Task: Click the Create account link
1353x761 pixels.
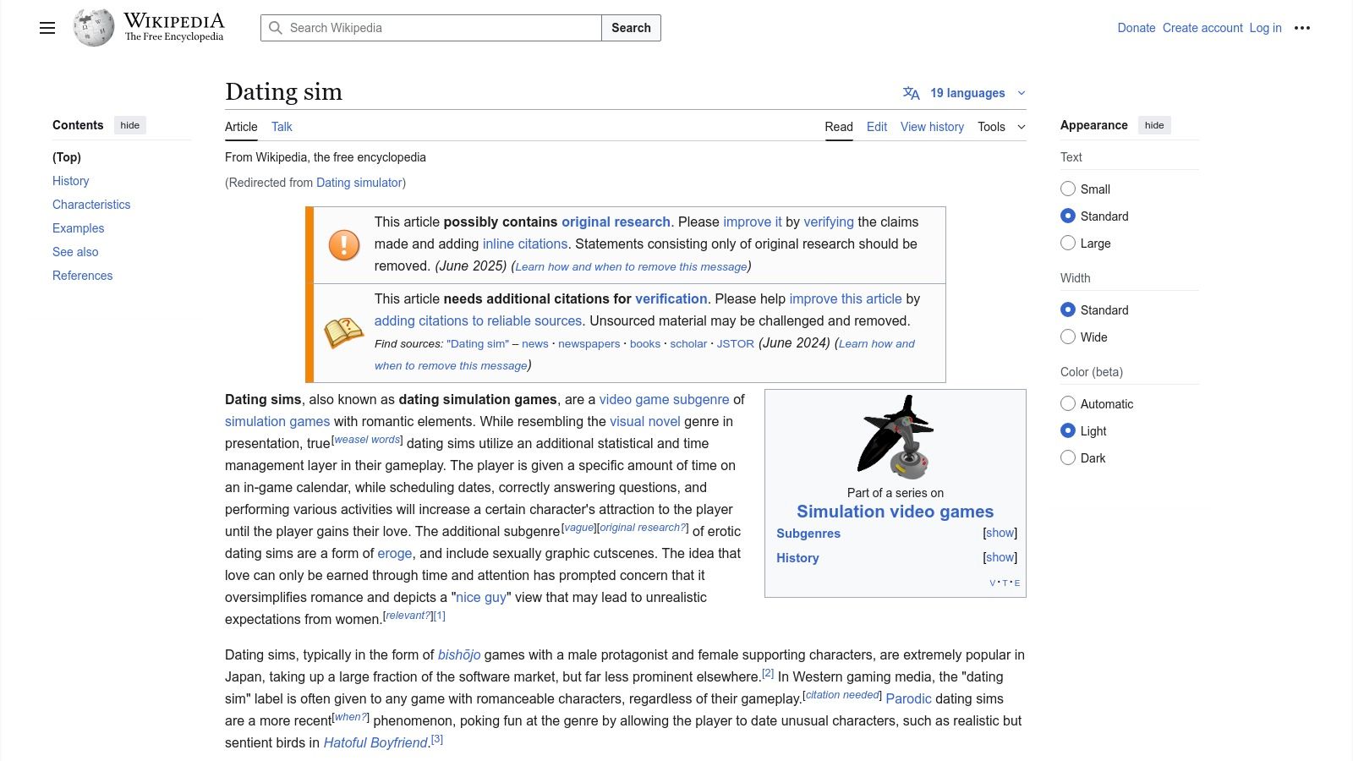Action: [1202, 28]
